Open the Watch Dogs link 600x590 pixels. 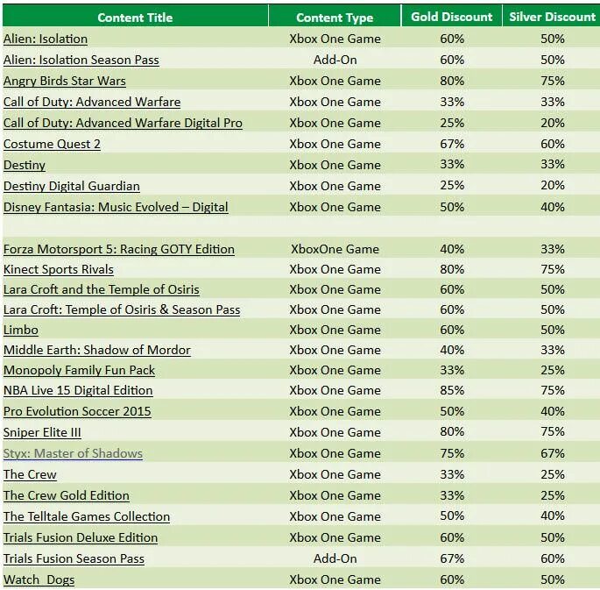[39, 579]
